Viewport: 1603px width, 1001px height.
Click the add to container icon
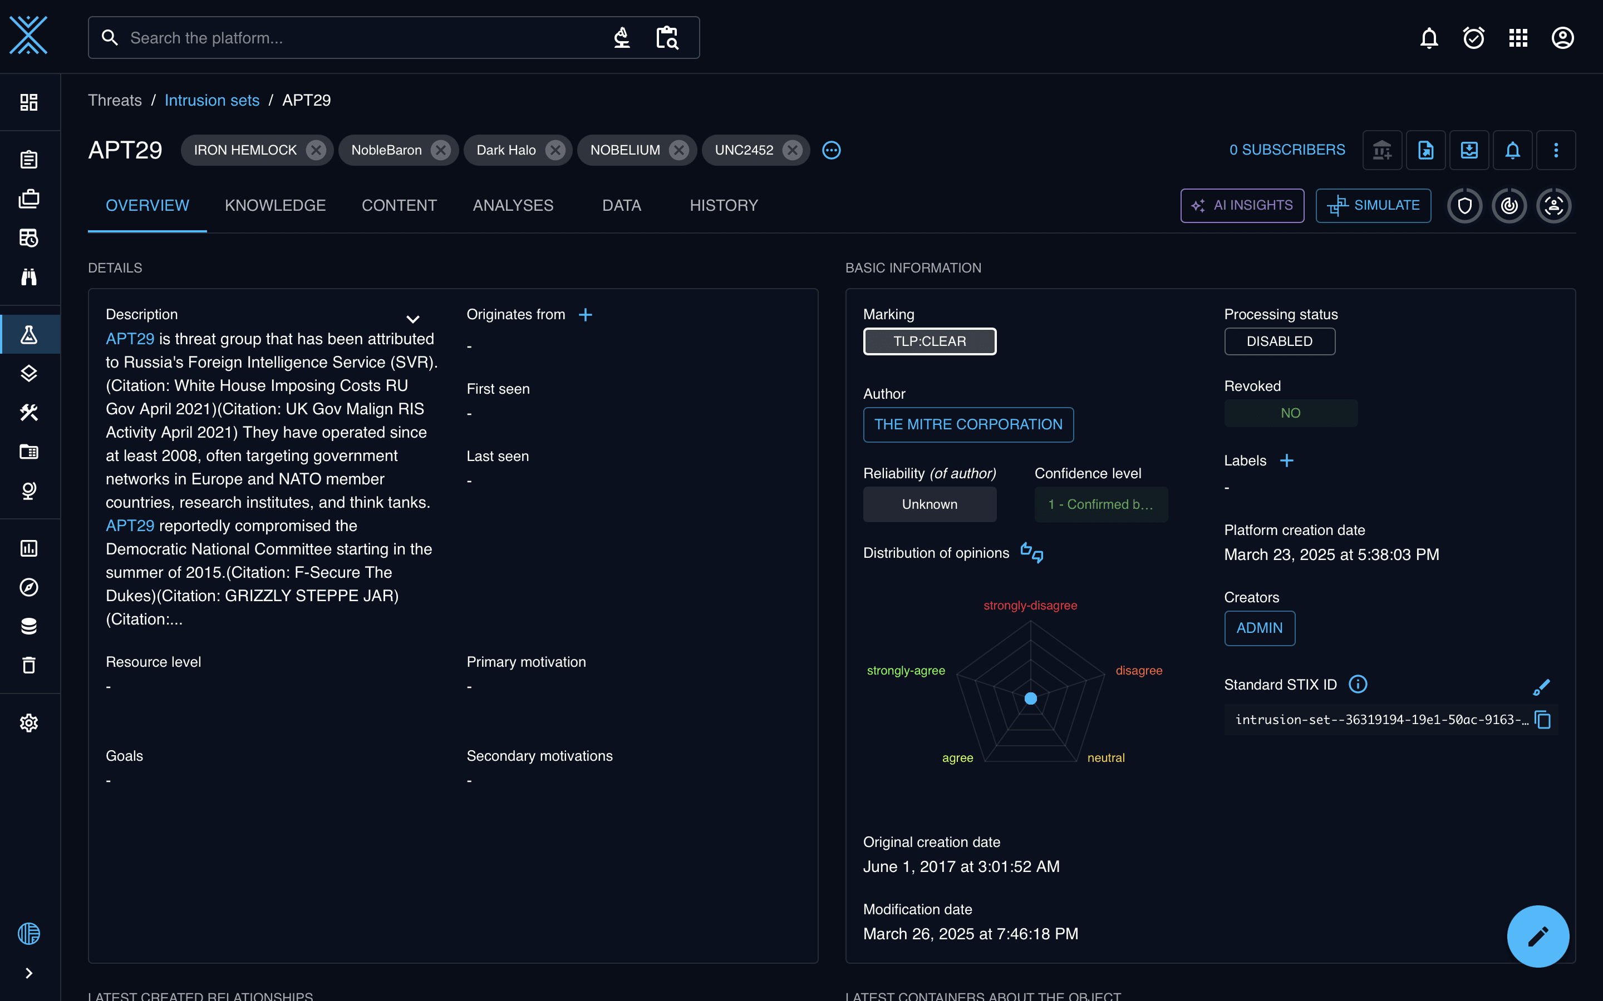(1382, 150)
